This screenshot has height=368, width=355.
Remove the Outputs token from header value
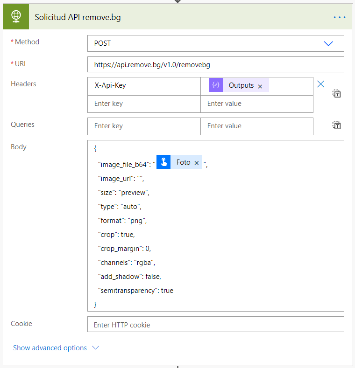click(260, 86)
